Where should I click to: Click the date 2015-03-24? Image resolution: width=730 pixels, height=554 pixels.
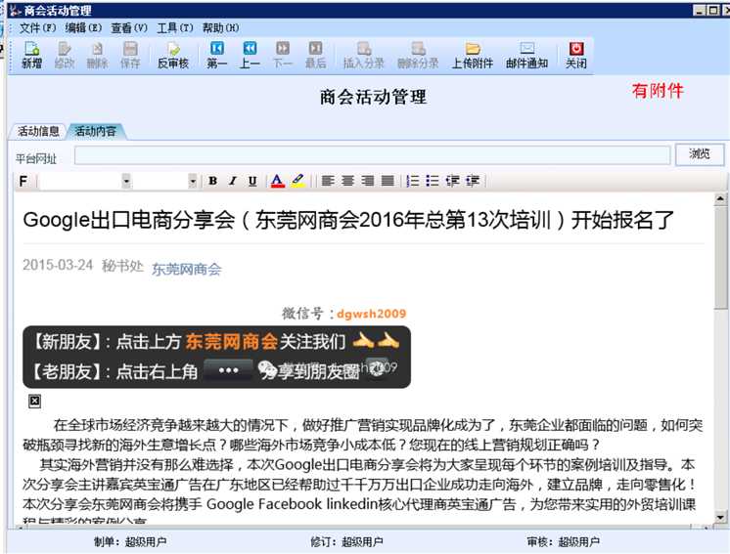(x=58, y=265)
